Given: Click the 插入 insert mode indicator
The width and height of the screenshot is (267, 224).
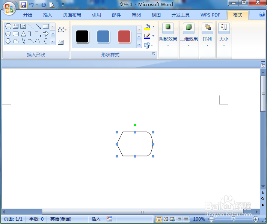Looking at the screenshot, I should 96,219.
